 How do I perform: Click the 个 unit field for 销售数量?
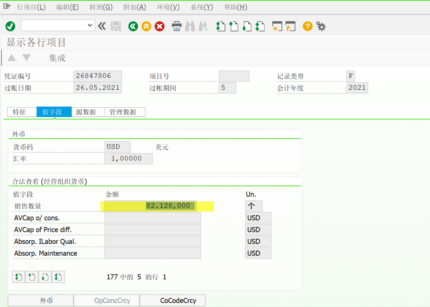[x=254, y=206]
